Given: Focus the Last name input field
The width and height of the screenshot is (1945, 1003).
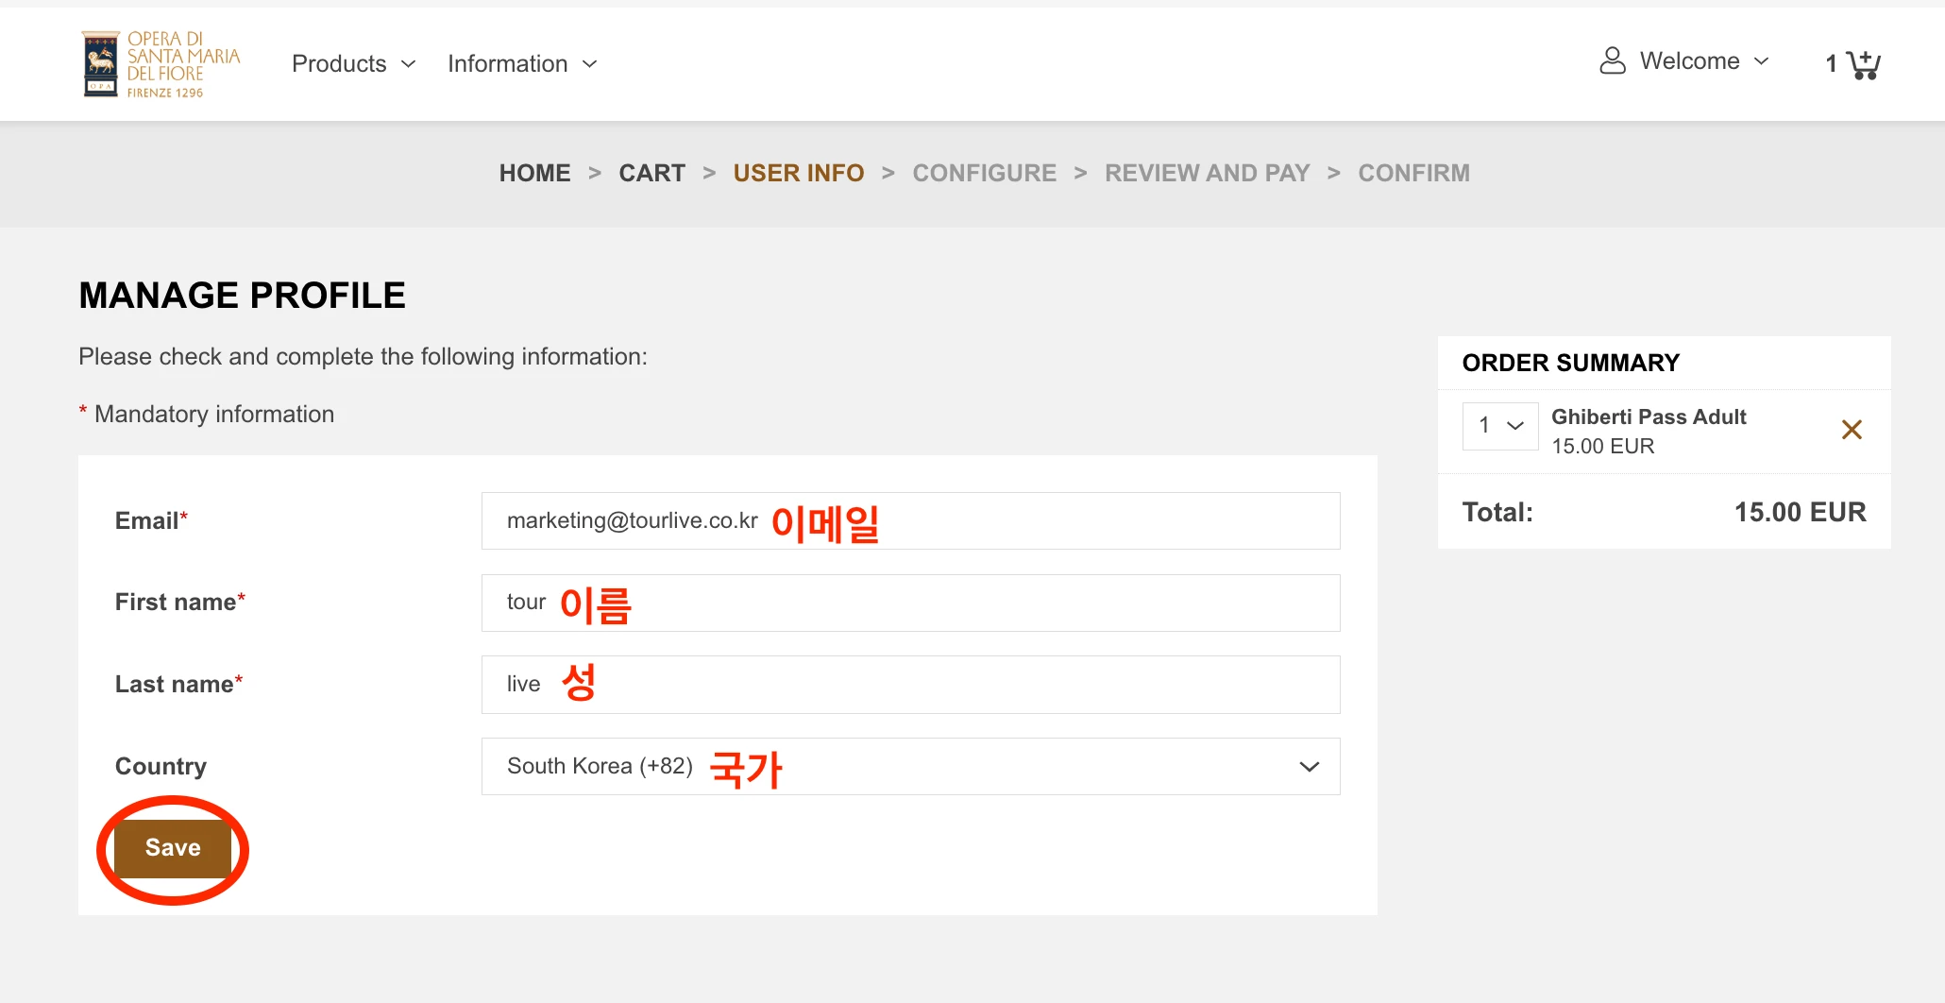Looking at the screenshot, I should (x=910, y=685).
